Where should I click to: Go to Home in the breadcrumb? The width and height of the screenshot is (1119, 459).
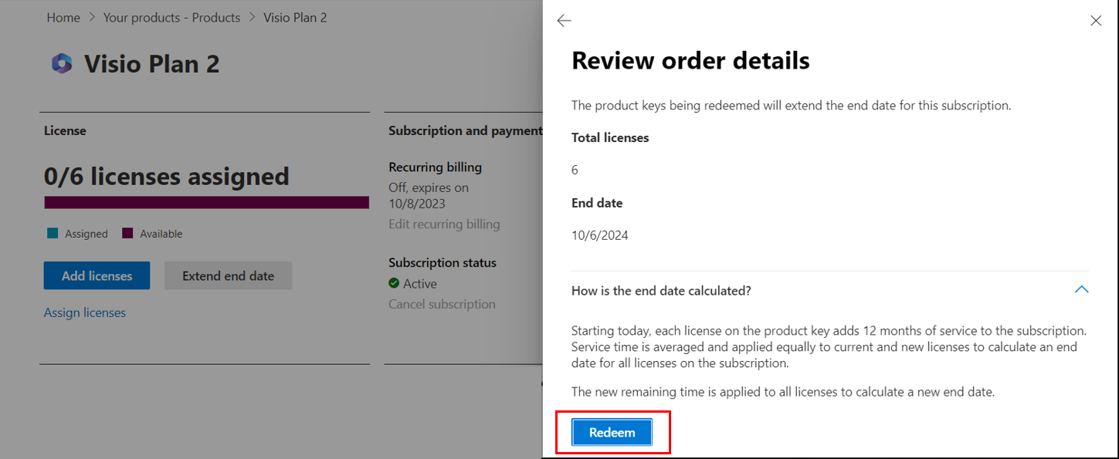63,17
